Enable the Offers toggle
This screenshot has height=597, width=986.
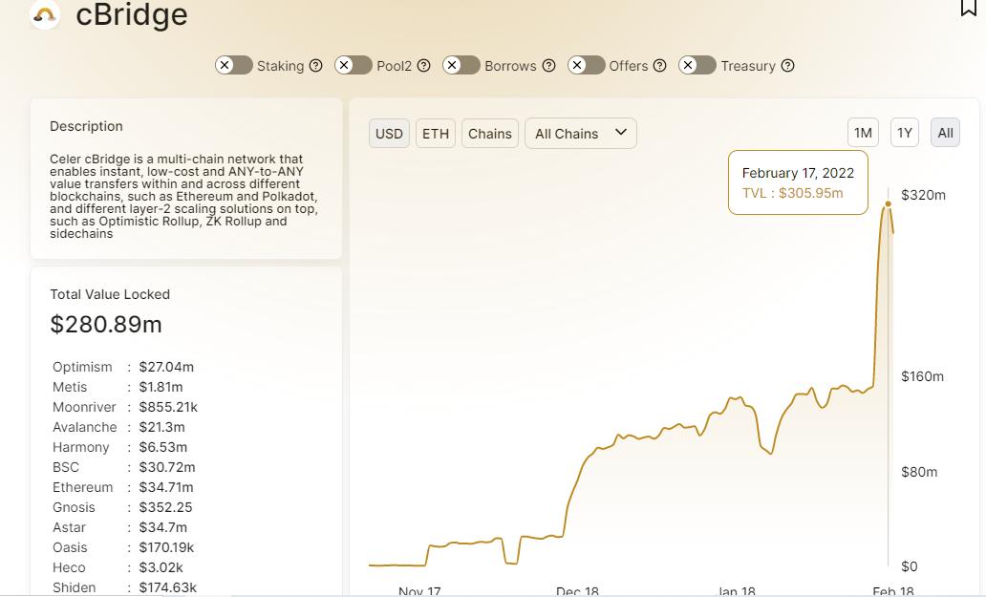(x=586, y=65)
